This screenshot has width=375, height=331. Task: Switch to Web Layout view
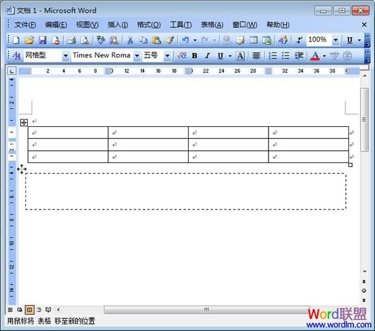tap(19, 310)
